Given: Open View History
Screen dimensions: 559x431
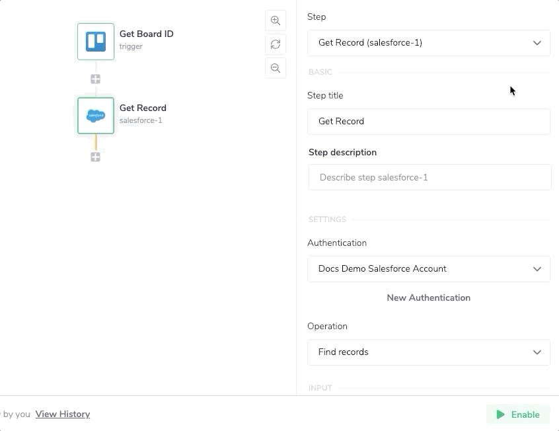Looking at the screenshot, I should (62, 414).
